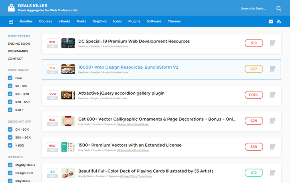Toggle the > 80% discount checkbox
This screenshot has width=290, height=183.
(x=10, y=145)
